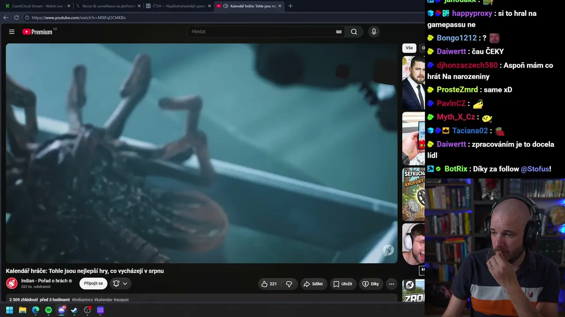Go back with the browser back arrow
Image resolution: width=565 pixels, height=317 pixels.
click(x=6, y=18)
